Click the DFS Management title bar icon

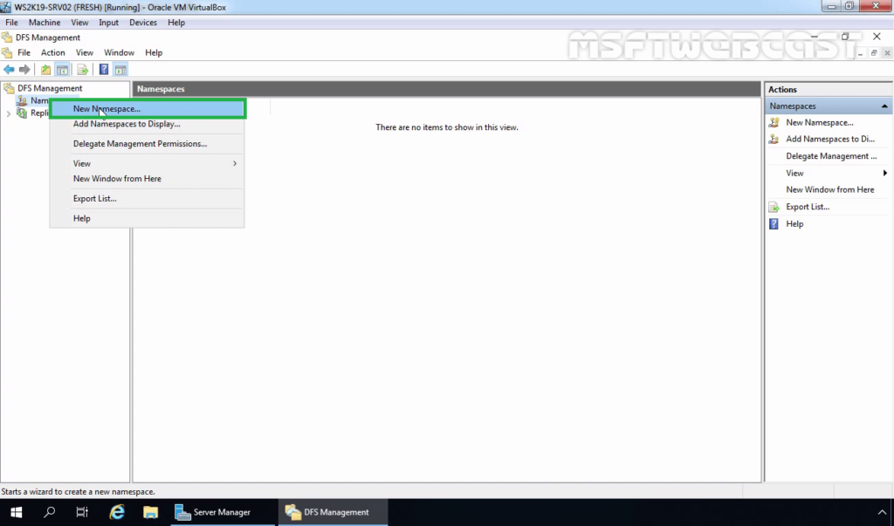(7, 38)
